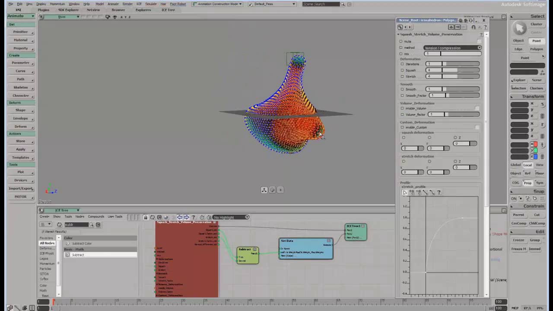Collapse the Subtract node via its corner icon
Viewport: 553px width, 311px height.
click(255, 249)
